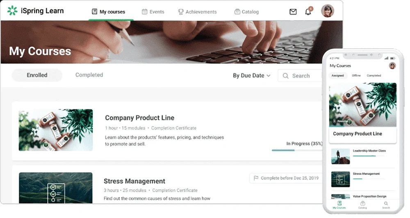Click the book icon beside My courses
This screenshot has height=218, width=410.
tap(94, 11)
